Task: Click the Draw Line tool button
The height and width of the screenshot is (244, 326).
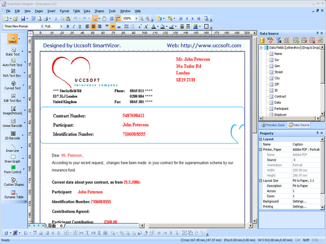Action: click(13, 148)
